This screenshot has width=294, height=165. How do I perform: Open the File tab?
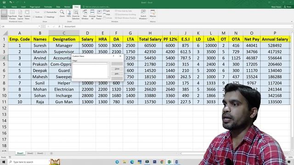click(4, 7)
